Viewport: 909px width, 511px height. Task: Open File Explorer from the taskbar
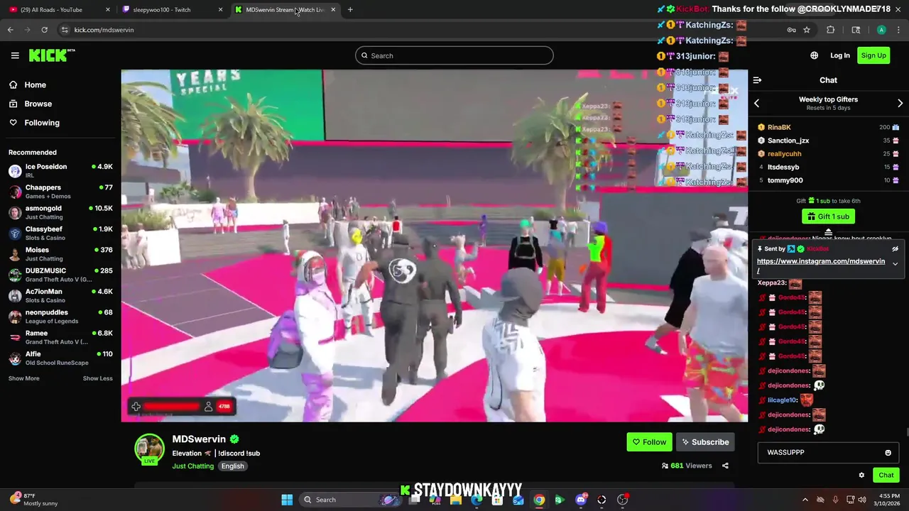click(x=456, y=500)
